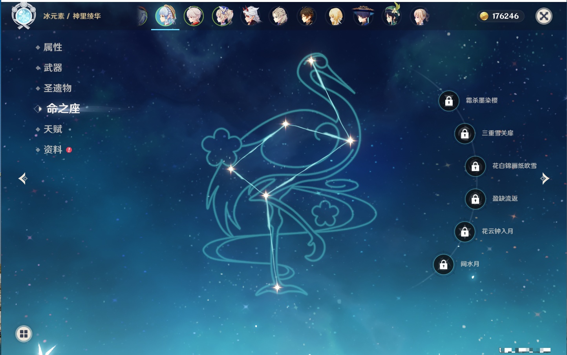Image resolution: width=567 pixels, height=355 pixels.
Task: Select the blond Traveler avatar
Action: point(335,16)
